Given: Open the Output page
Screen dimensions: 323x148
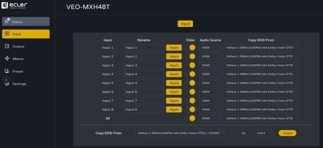Looking at the screenshot, I should click(x=26, y=47).
